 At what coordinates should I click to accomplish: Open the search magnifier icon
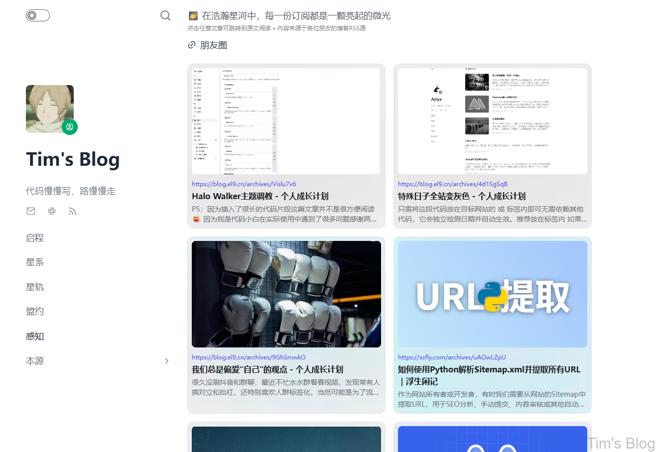165,15
